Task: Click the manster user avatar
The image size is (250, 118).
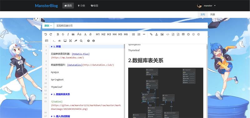Action: point(199,6)
